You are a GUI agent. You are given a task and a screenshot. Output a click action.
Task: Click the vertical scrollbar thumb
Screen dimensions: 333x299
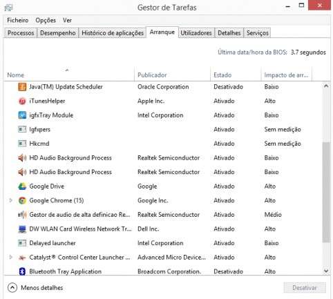326,192
